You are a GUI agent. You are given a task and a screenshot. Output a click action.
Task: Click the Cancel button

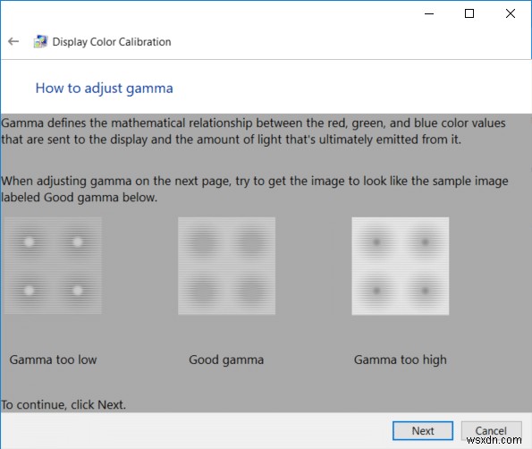[x=491, y=431]
